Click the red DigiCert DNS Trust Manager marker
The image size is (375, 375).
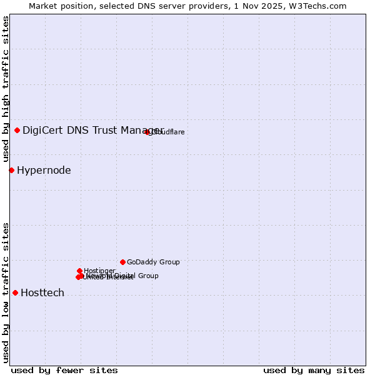tap(17, 130)
